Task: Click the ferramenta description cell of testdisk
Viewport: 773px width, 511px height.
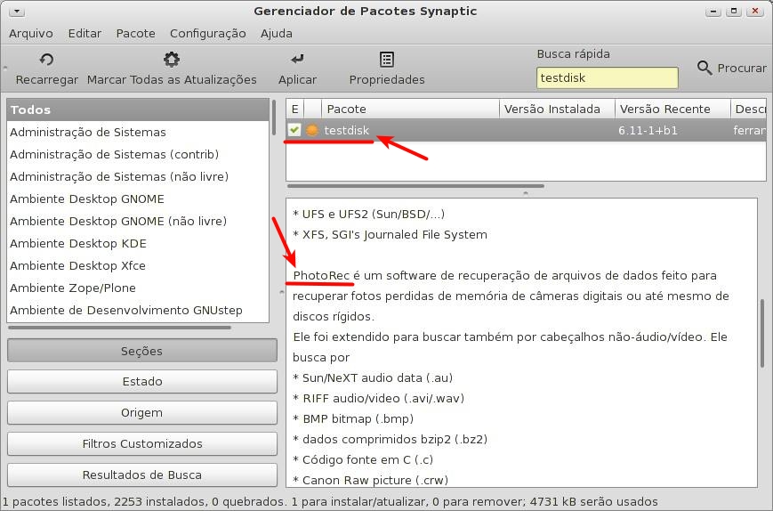Action: 749,130
